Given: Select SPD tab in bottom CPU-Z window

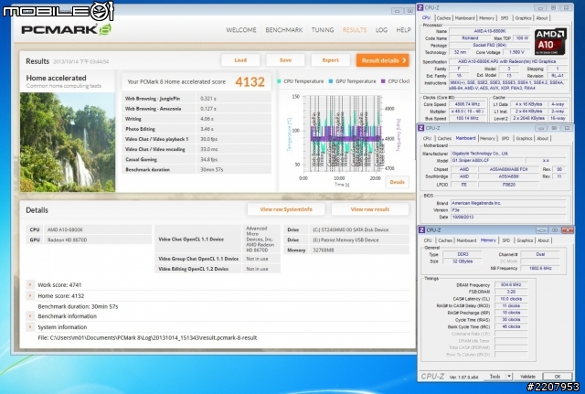Looking at the screenshot, I should 505,240.
